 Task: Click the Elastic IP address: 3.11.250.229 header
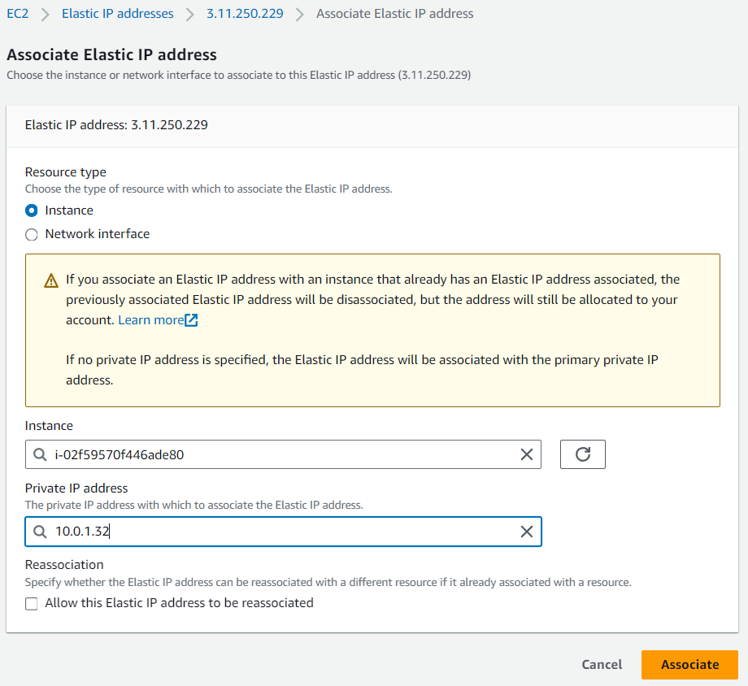click(x=116, y=125)
